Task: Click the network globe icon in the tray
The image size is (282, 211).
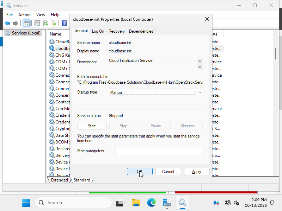Action: pos(227,203)
